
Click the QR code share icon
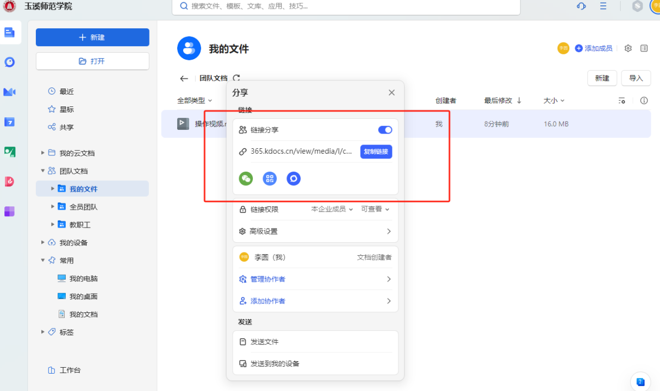pos(270,178)
